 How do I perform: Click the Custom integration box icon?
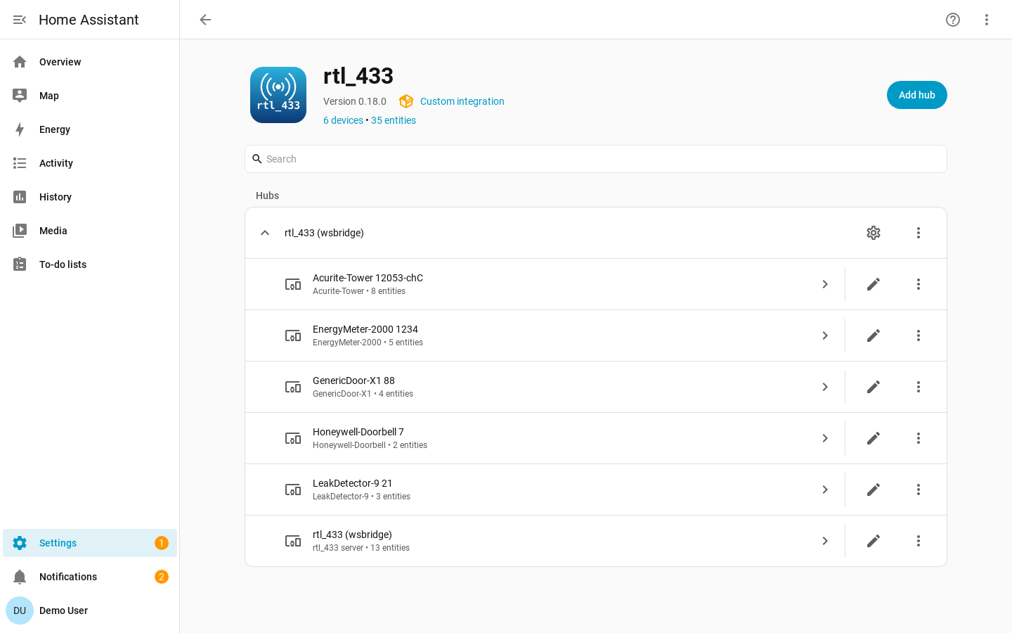(406, 101)
